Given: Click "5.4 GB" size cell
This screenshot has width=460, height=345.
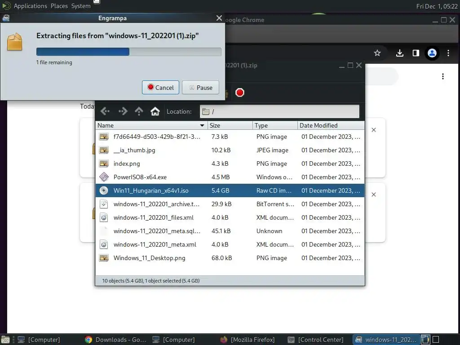Looking at the screenshot, I should 220,190.
